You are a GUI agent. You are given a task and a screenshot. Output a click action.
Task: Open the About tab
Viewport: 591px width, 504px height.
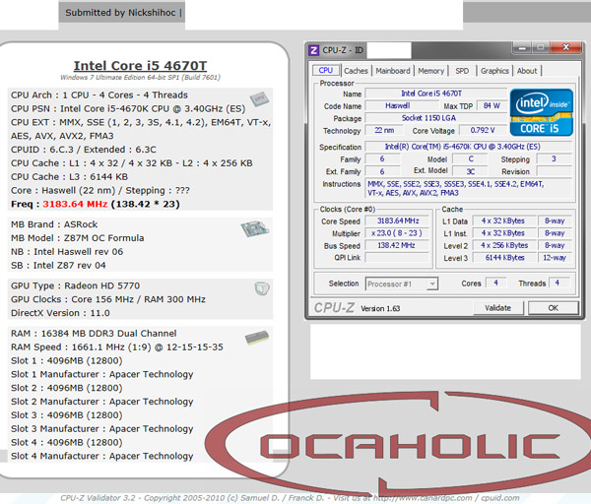527,71
